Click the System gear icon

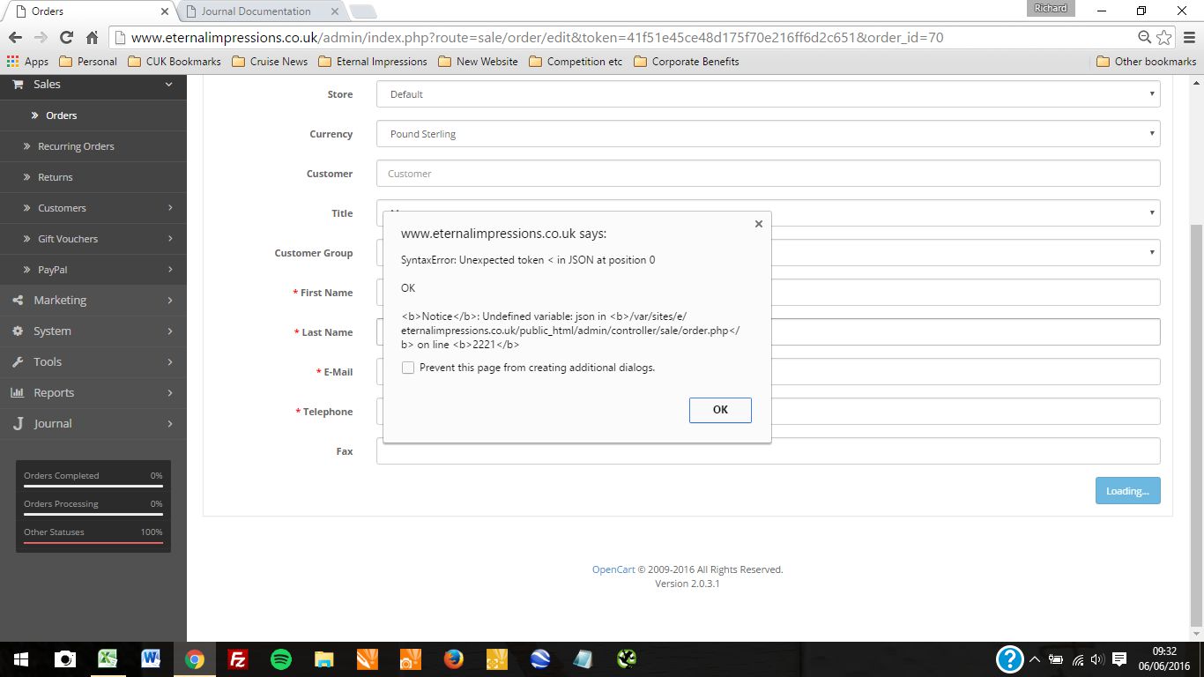click(18, 331)
